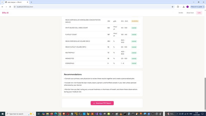Open Microsoft Copilot from the taskbar

43,114
